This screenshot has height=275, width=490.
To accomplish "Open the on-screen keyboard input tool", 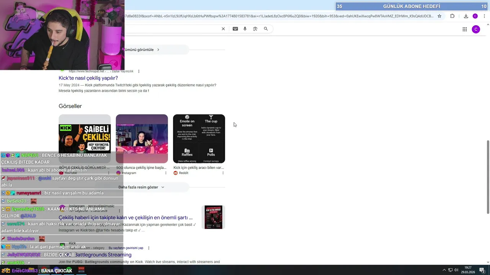I will [235, 29].
